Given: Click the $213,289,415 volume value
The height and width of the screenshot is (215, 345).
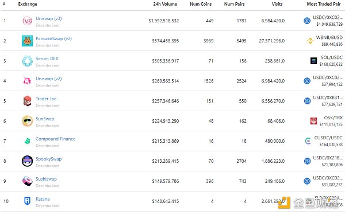Looking at the screenshot, I should 166,161.
